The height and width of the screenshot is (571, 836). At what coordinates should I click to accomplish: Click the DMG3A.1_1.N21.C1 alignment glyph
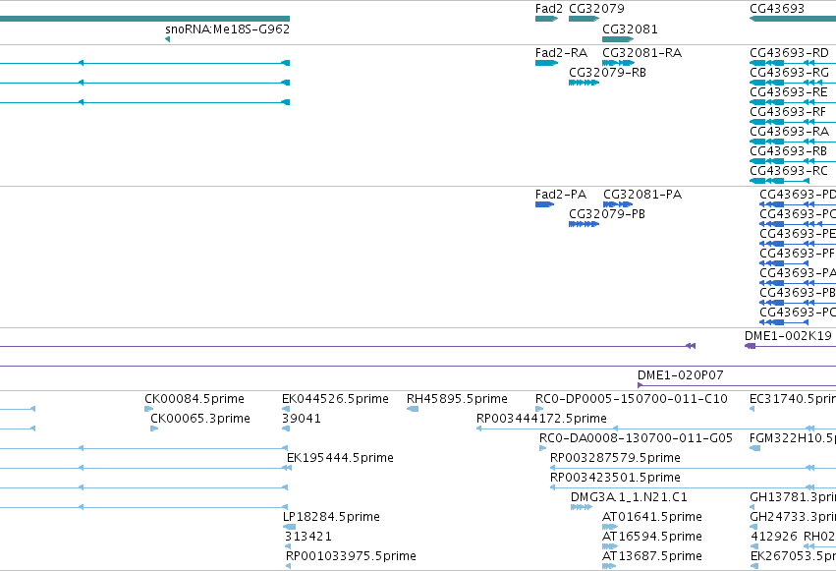[582, 507]
